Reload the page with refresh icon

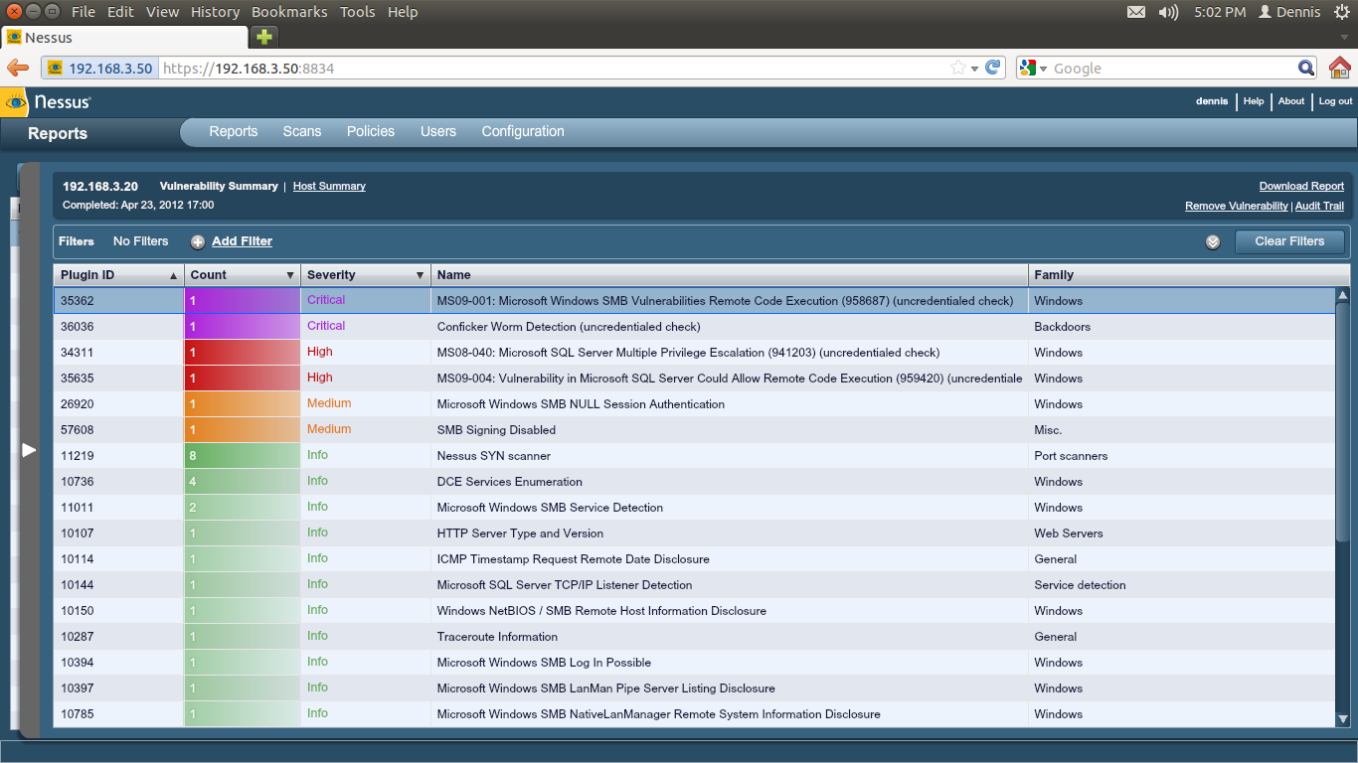coord(992,68)
